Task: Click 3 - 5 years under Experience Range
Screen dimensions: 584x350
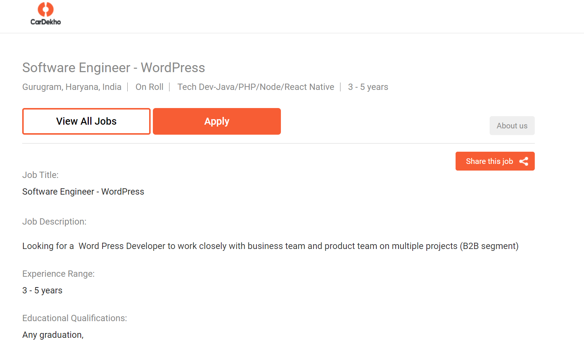Action: tap(42, 290)
